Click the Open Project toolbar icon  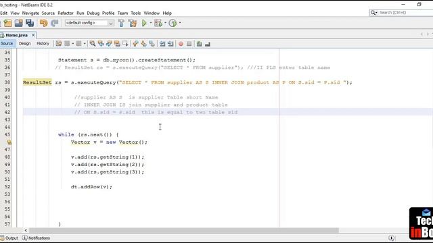point(18,23)
